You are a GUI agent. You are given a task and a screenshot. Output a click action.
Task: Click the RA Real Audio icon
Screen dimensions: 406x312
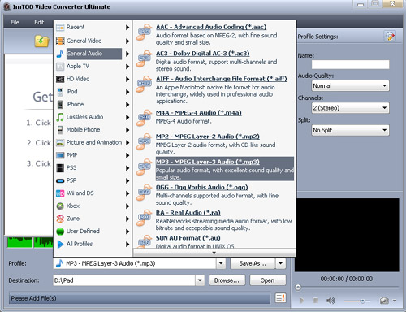[x=144, y=218]
